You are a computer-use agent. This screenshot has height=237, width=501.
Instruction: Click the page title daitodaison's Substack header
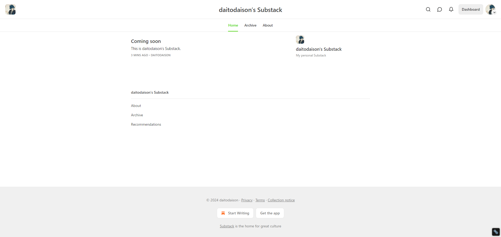(250, 10)
